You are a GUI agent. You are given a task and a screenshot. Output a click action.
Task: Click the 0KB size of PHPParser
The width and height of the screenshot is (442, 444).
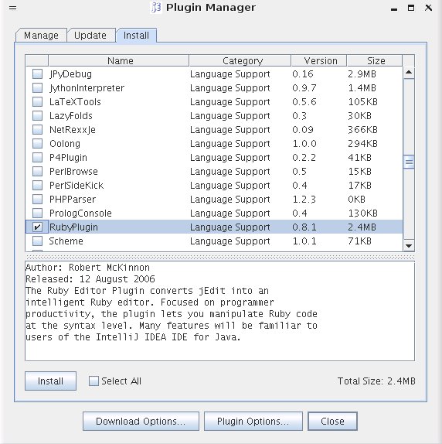click(356, 199)
